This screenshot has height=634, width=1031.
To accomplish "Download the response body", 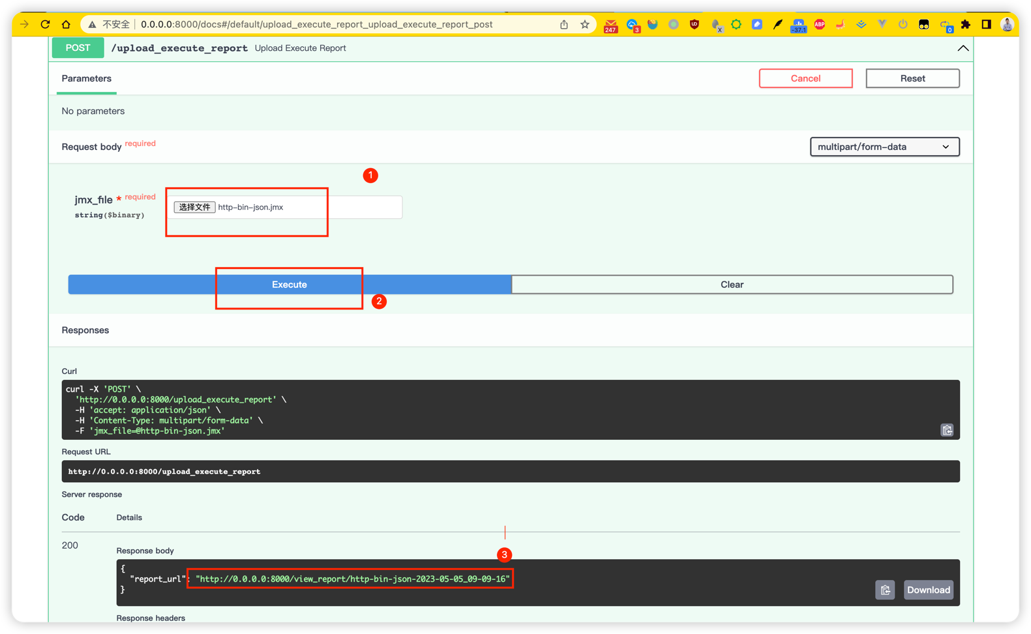I will (x=928, y=590).
